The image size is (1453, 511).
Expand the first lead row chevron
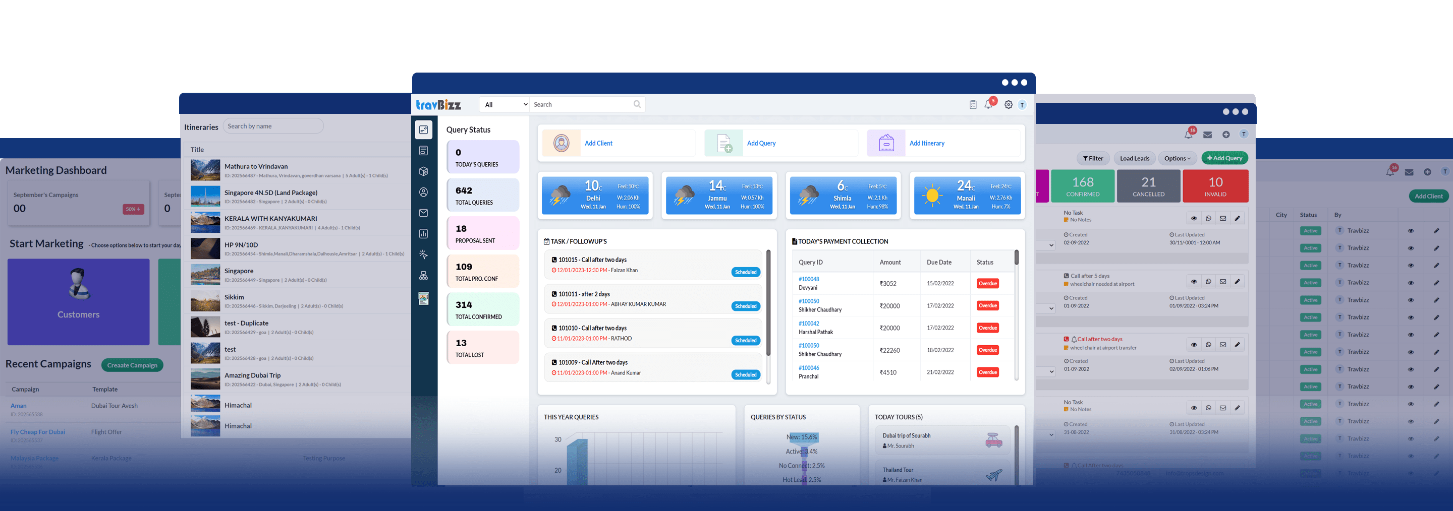[1050, 244]
